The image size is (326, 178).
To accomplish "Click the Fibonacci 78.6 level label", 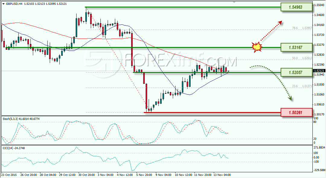I will pos(302,28).
